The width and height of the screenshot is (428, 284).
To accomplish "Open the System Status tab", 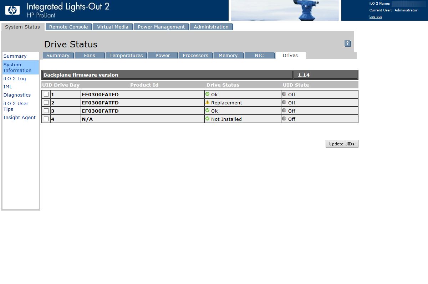I will (x=22, y=27).
